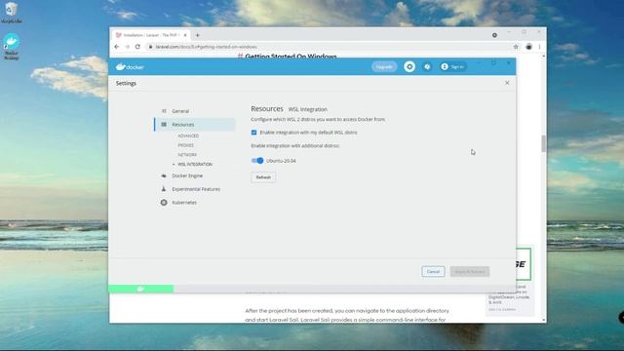Open the Proxies resources subsection
The width and height of the screenshot is (624, 351).
tap(186, 145)
